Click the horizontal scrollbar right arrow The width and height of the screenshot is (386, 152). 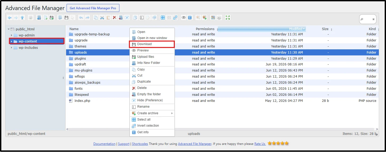378,129
